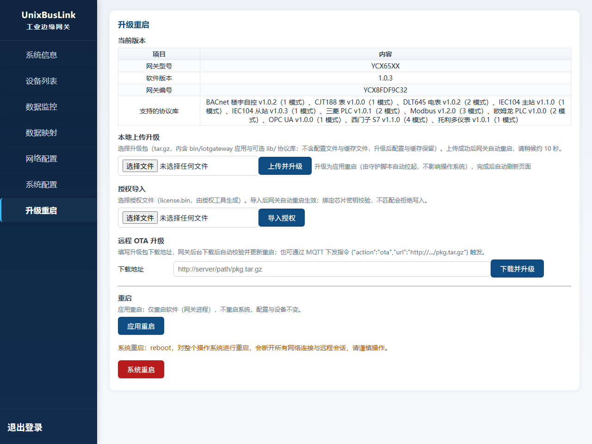Click the software version value 1.0.3
The height and width of the screenshot is (444, 592).
tap(385, 78)
